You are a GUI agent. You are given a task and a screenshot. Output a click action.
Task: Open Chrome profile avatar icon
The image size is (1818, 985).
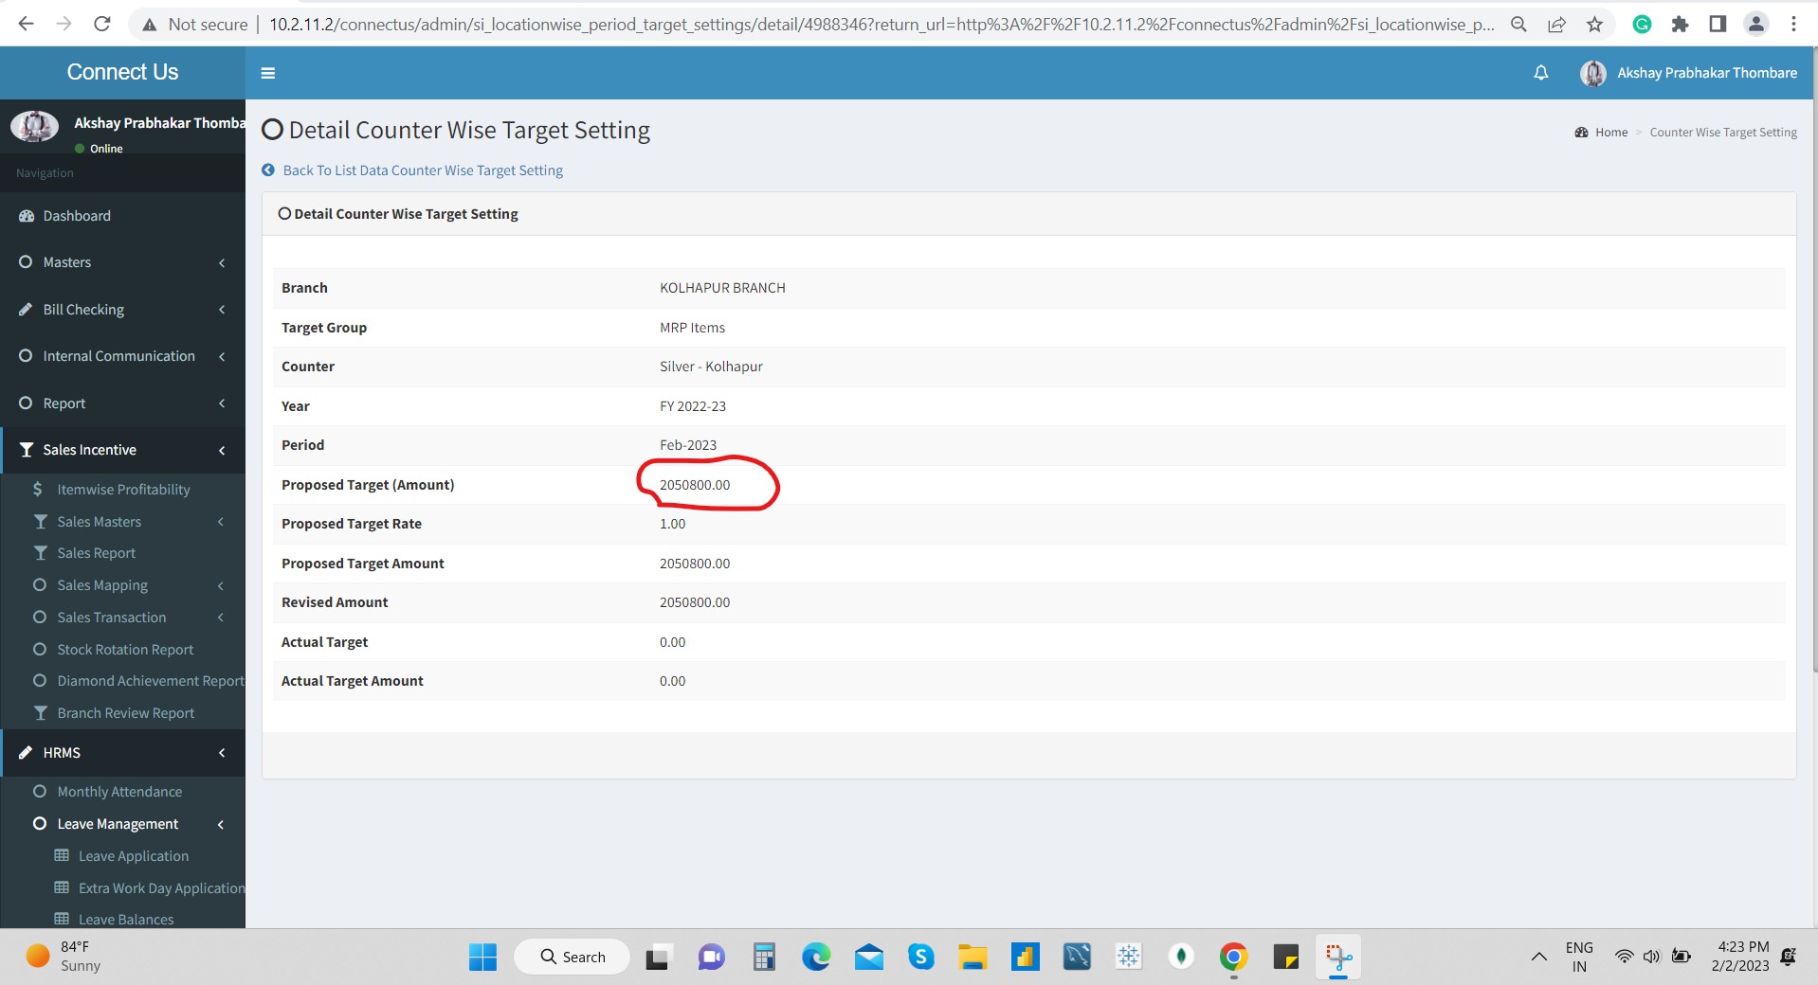(1755, 25)
